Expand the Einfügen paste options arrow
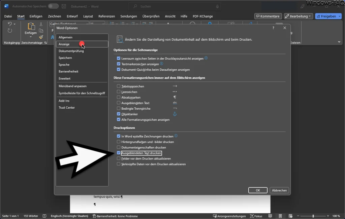The width and height of the screenshot is (345, 219). (x=31, y=37)
